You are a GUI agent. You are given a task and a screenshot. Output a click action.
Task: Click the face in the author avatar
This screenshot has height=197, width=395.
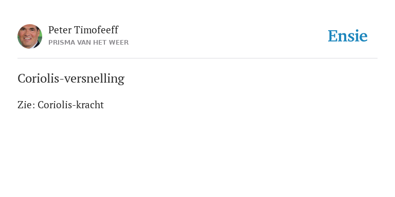[x=29, y=36]
